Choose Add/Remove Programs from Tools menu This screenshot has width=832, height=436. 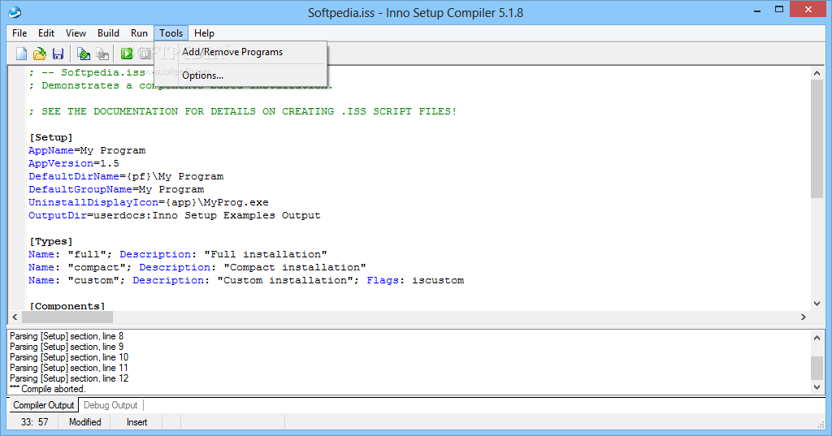[x=240, y=52]
